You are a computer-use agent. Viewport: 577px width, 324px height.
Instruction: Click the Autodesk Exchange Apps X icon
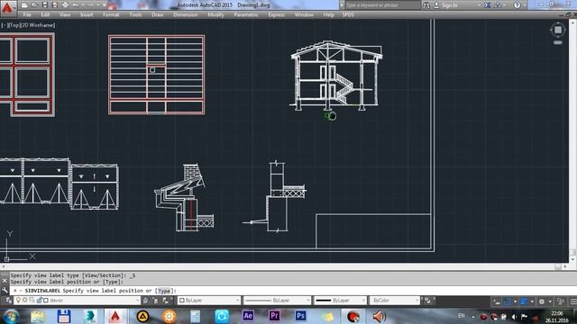tap(487, 5)
